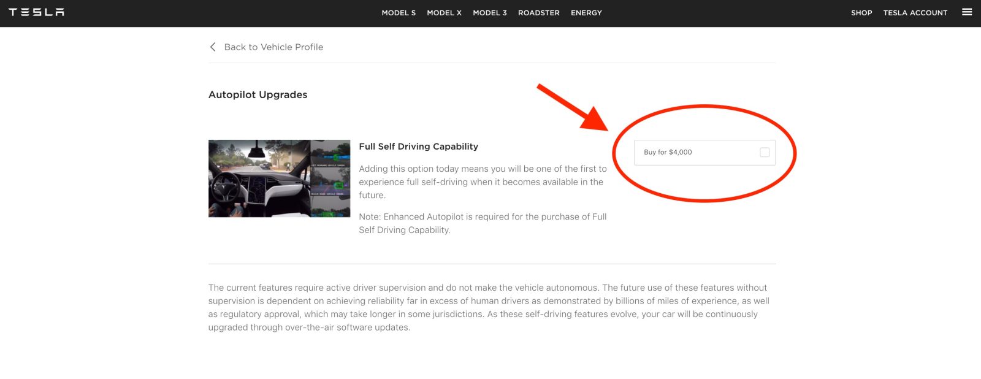Check the Buy for $4,000 checkbox
Viewport: 981px width, 379px height.
pos(765,153)
